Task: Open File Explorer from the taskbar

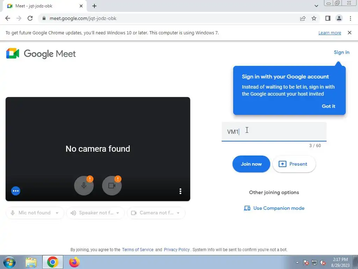Action: pyautogui.click(x=31, y=262)
